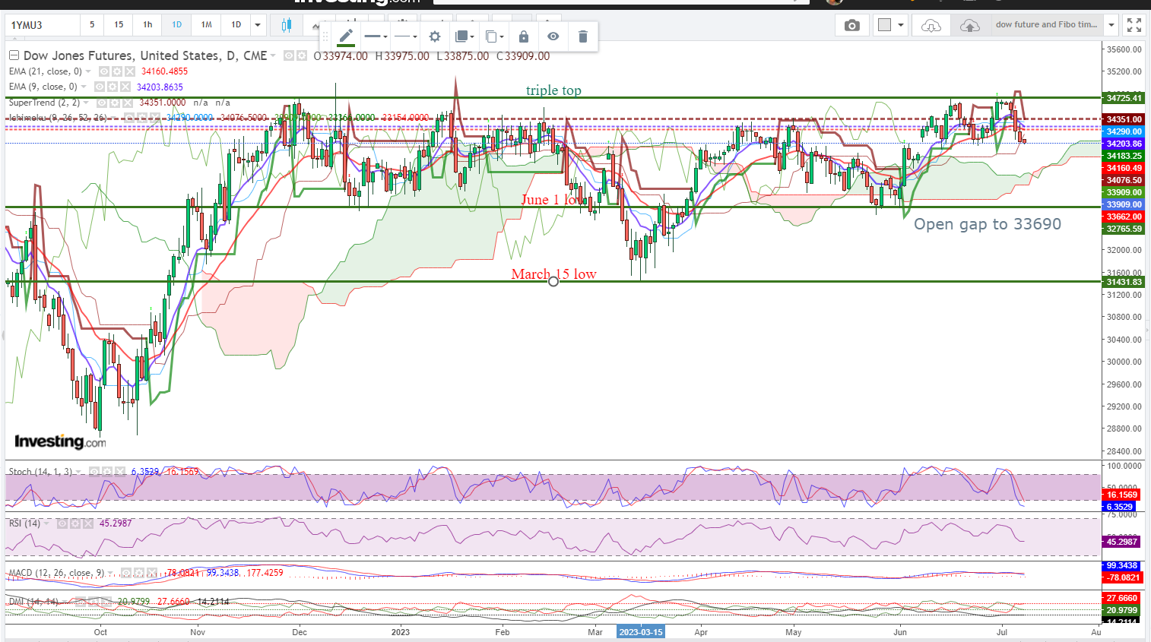
Task: Open settings gear for SuperTrend indicator
Action: 115,103
